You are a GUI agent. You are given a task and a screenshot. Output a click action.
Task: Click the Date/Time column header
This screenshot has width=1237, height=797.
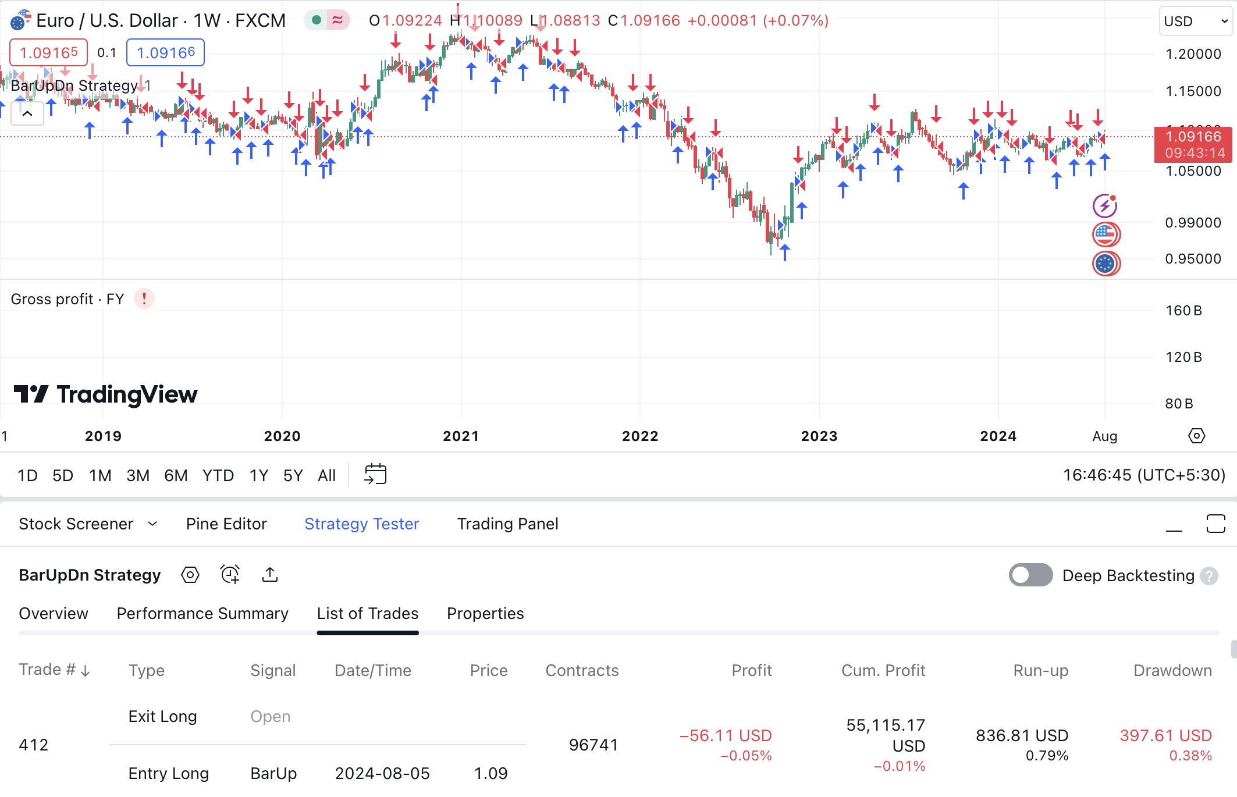coord(373,671)
